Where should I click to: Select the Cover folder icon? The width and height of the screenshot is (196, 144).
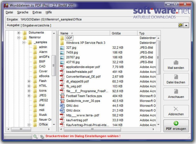35,71
